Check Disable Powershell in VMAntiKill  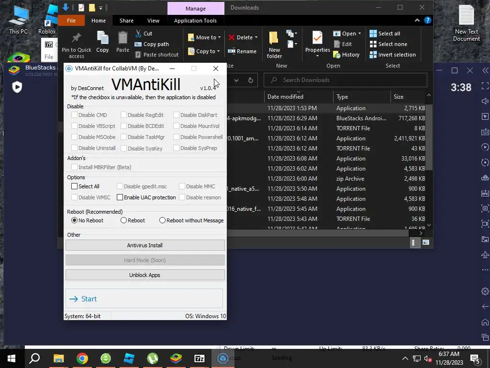(x=176, y=137)
